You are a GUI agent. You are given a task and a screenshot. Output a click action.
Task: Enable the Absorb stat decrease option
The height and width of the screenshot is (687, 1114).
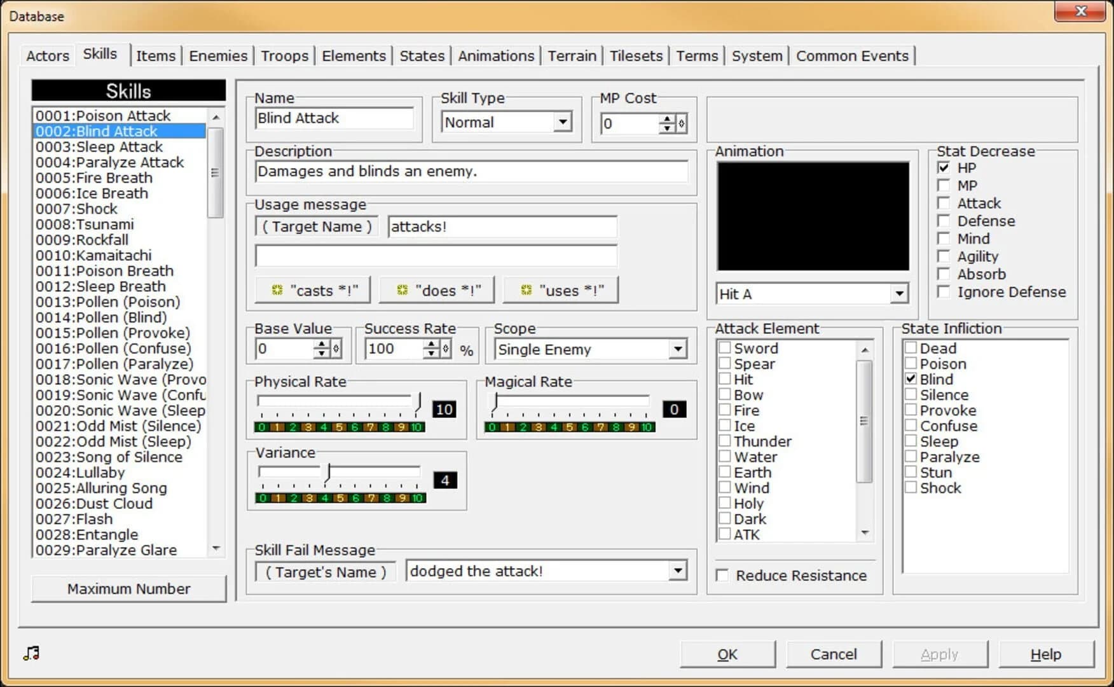[x=944, y=274]
